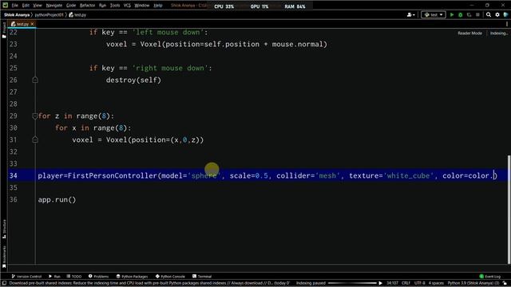Select Shlok Ananya breadcrumb
Image resolution: width=511 pixels, height=287 pixels.
pos(17,15)
